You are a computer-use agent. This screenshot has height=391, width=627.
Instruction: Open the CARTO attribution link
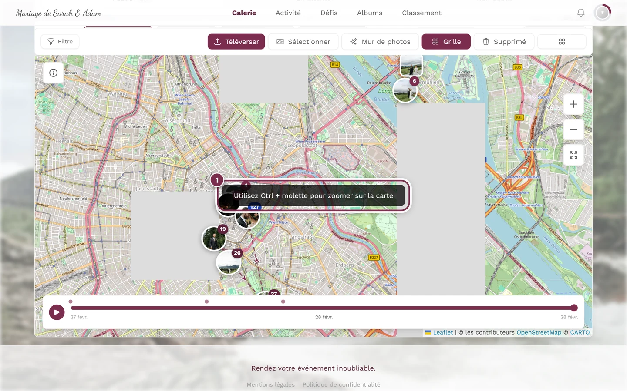(x=580, y=332)
